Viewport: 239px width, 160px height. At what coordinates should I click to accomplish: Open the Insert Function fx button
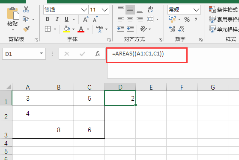click(x=98, y=54)
